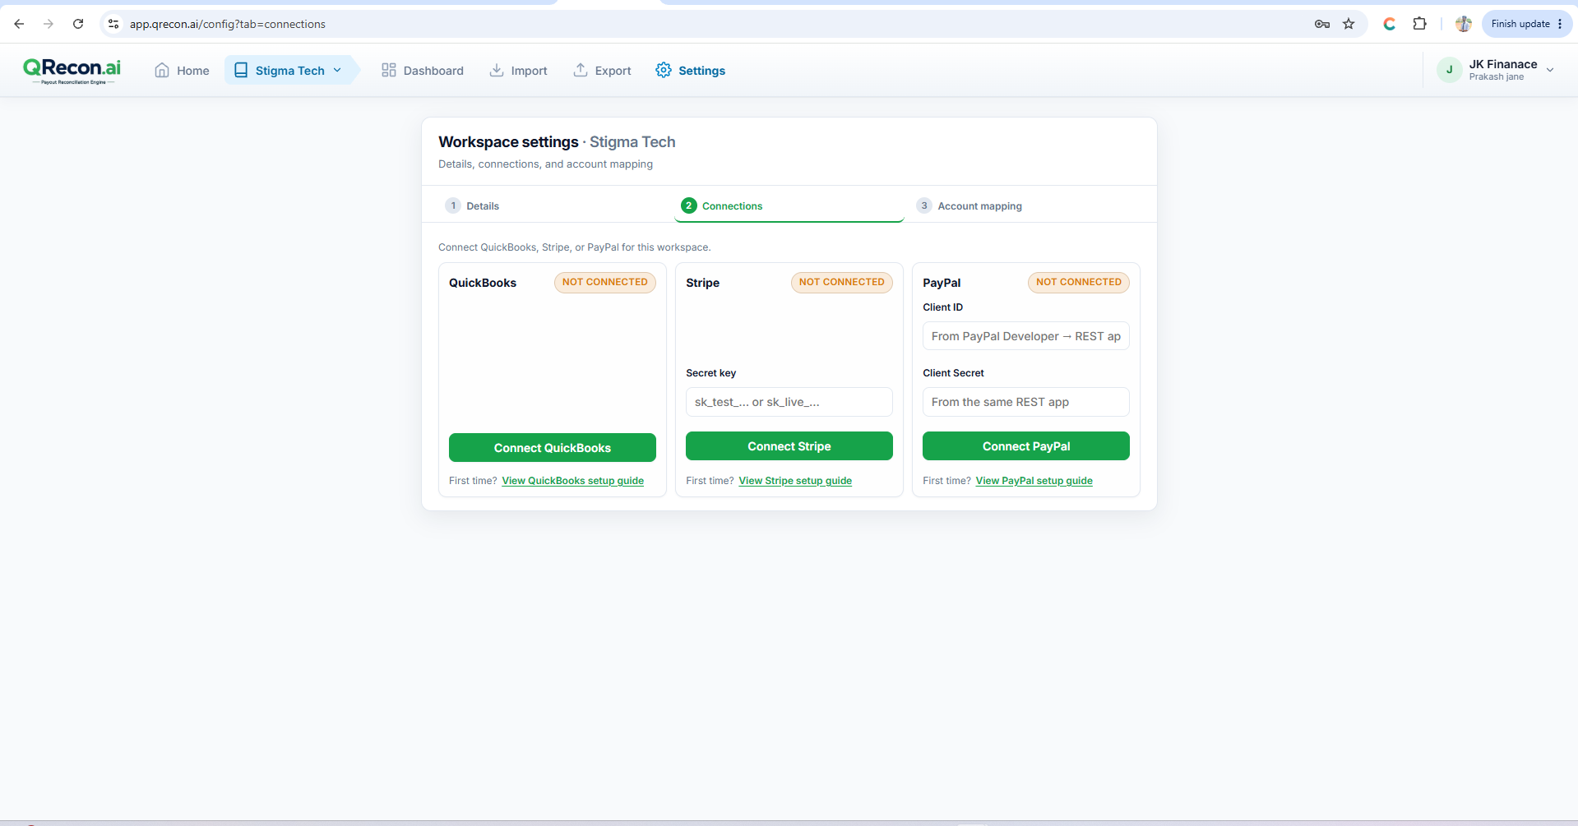
Task: Open site information icon in address bar
Action: click(x=113, y=24)
